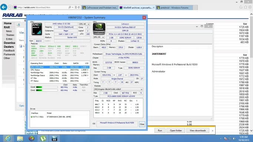Open the colorful ball taskbar icon
The width and height of the screenshot is (253, 142).
coord(31,138)
